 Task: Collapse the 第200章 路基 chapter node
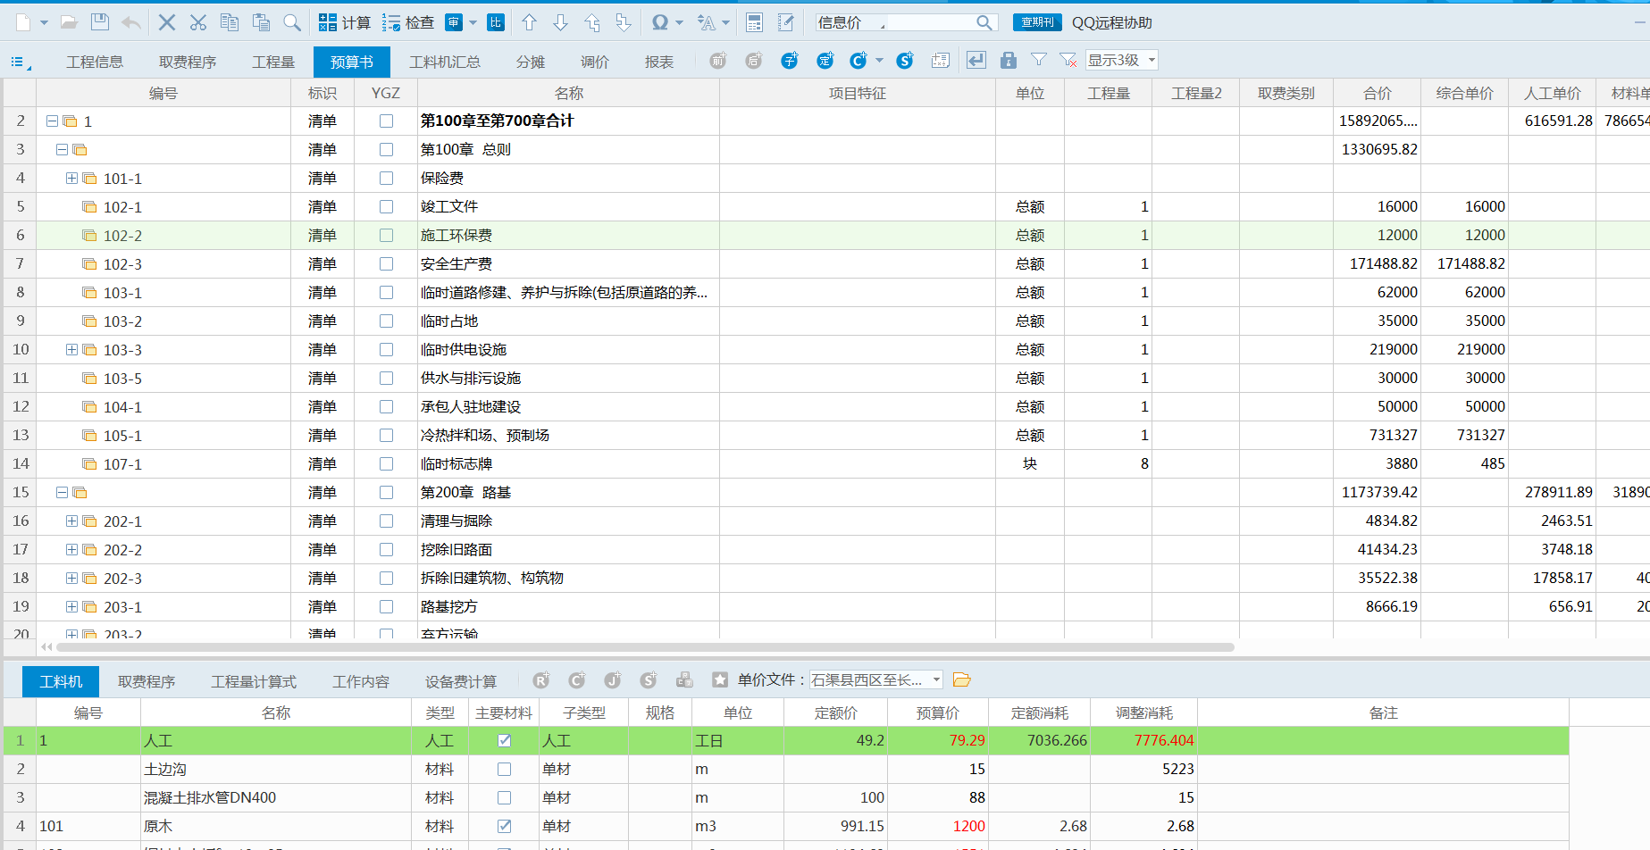62,493
